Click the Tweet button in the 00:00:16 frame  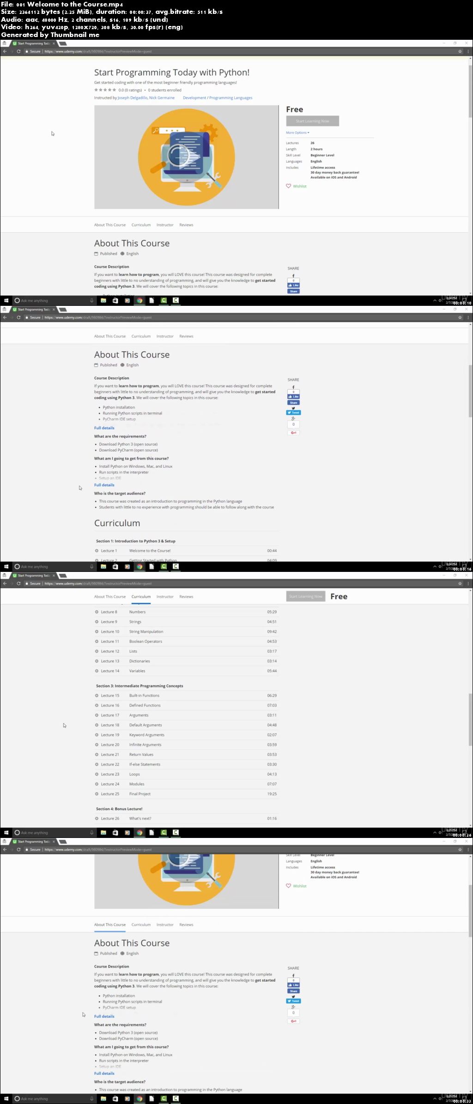(x=293, y=412)
